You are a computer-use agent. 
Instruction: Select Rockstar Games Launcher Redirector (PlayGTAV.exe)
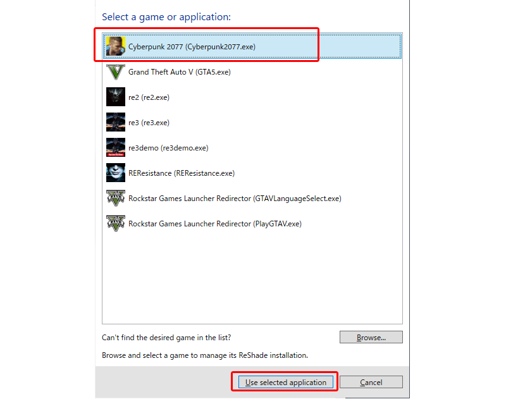pyautogui.click(x=252, y=224)
